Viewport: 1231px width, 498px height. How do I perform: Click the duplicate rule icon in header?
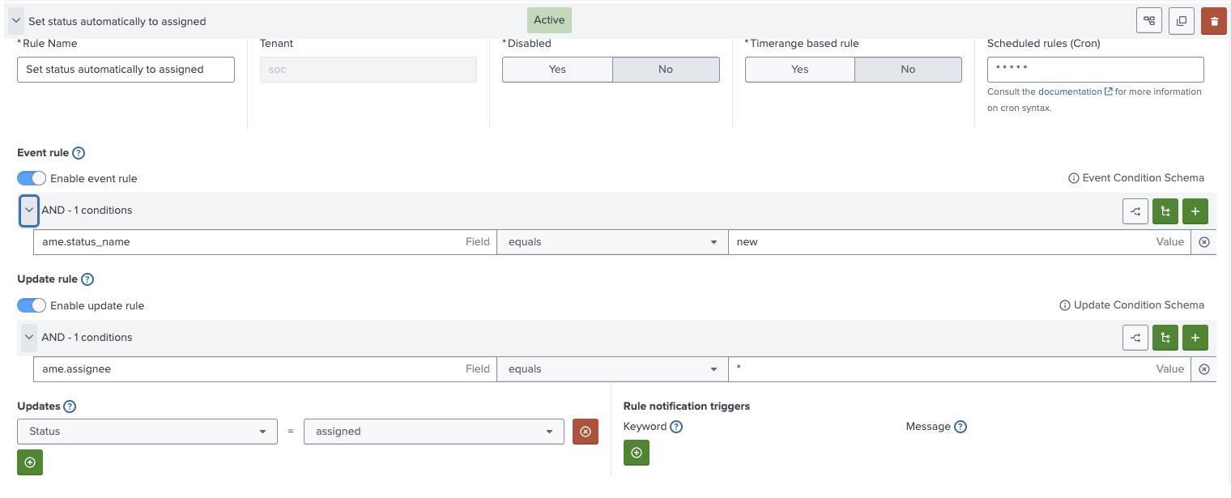coord(1181,21)
